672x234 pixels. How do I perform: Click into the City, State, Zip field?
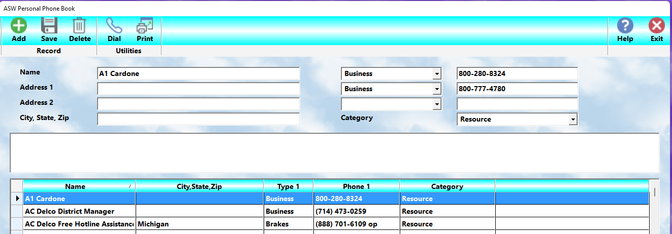pos(198,119)
